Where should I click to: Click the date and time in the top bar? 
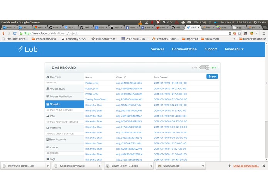click(x=236, y=22)
